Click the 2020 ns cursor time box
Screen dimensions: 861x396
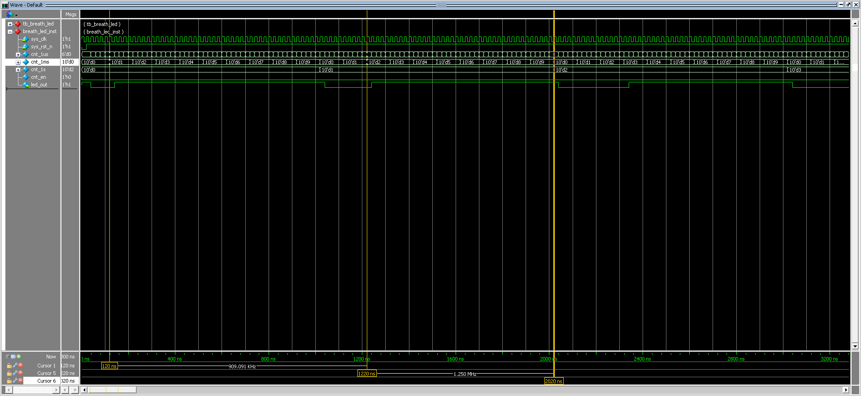click(553, 381)
